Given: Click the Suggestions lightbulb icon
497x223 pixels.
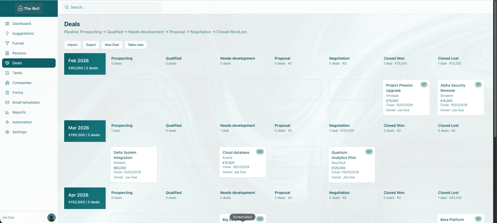Looking at the screenshot, I should 7,33.
